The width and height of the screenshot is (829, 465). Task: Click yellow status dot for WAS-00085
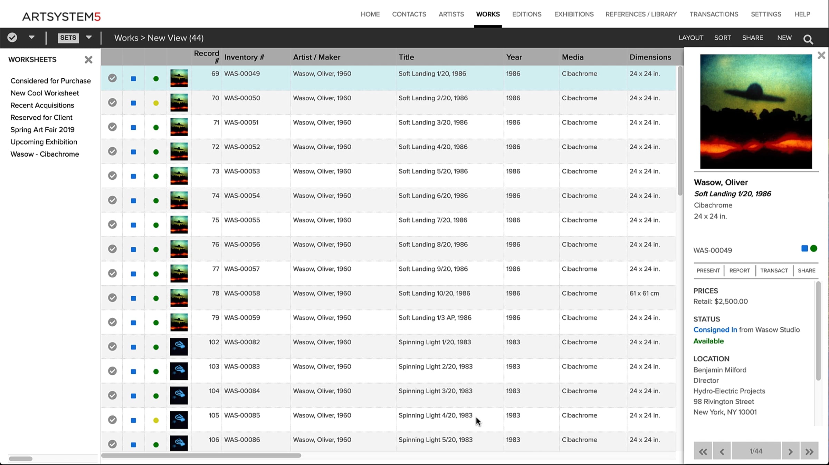click(156, 420)
